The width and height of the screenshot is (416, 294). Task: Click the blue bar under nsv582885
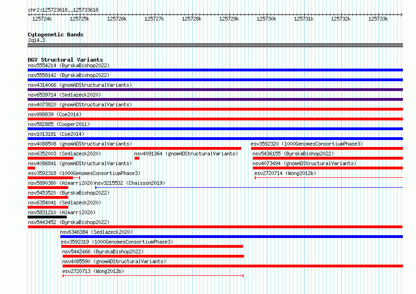215,129
